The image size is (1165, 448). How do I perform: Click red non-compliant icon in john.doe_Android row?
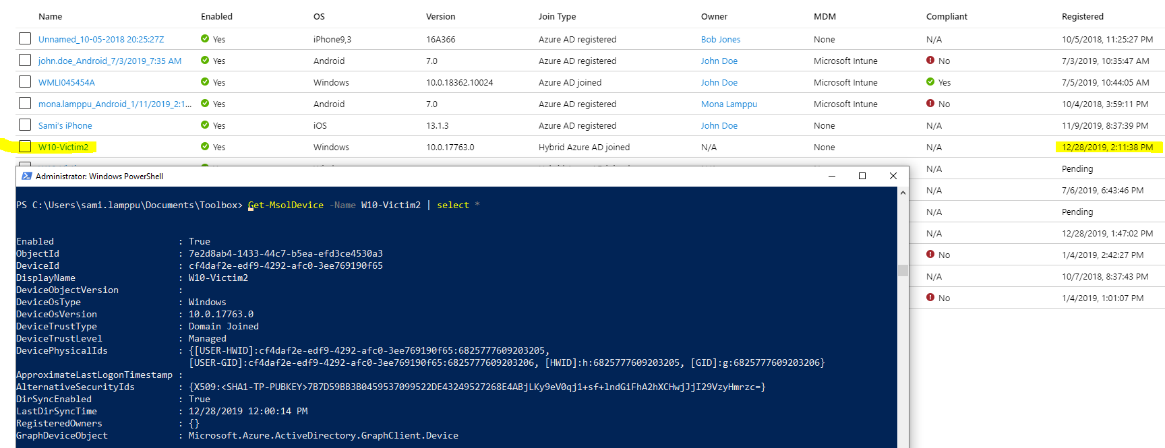(930, 61)
